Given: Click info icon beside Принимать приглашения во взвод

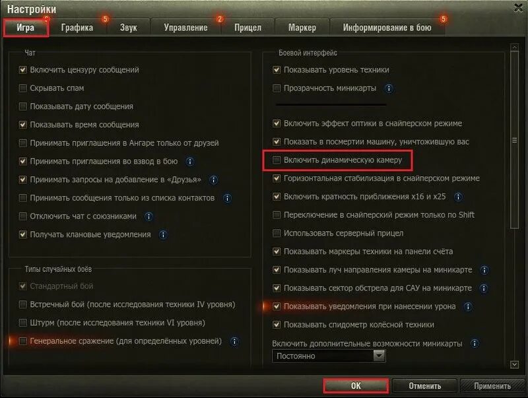Looking at the screenshot, I should [189, 162].
